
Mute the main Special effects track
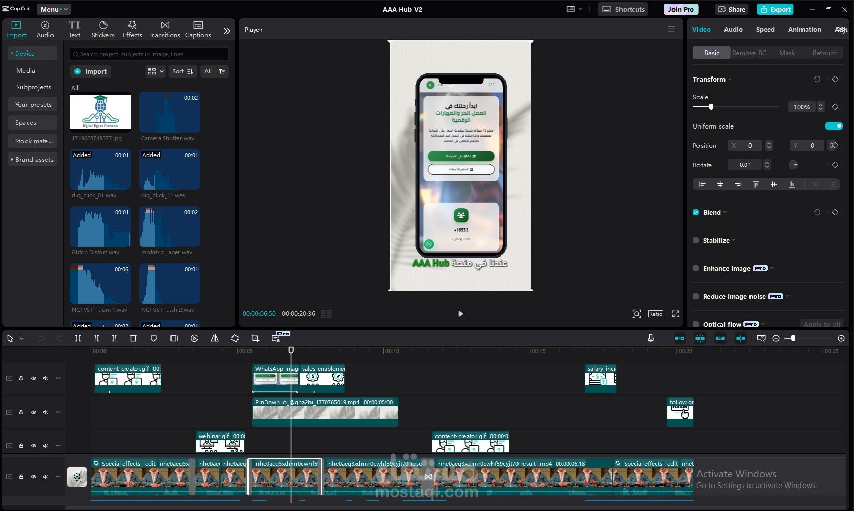(x=46, y=477)
